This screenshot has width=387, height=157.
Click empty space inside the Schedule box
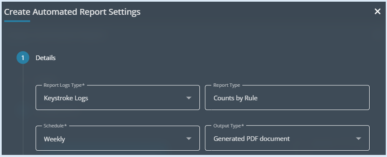[x=123, y=139]
